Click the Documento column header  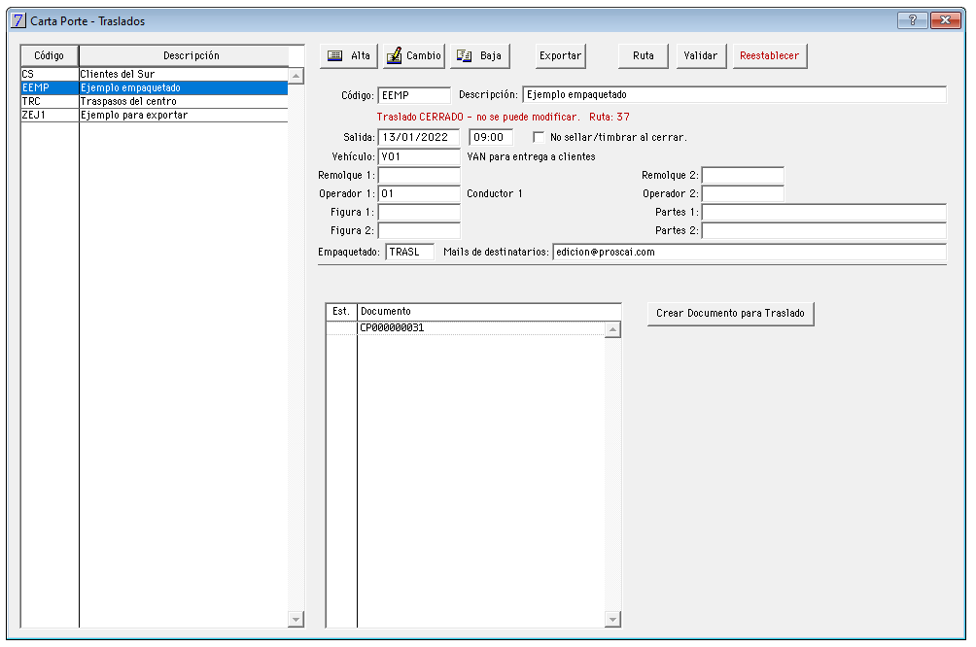[x=489, y=312]
